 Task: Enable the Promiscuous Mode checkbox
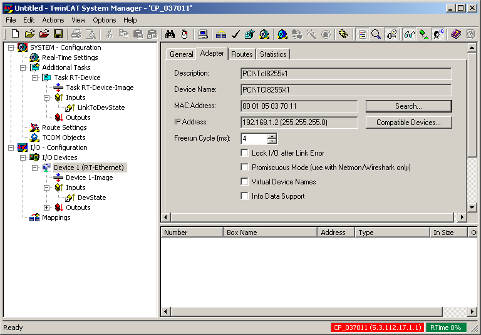[x=244, y=167]
